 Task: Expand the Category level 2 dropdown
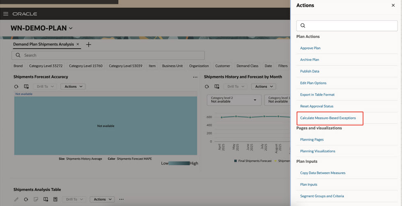click(x=234, y=100)
